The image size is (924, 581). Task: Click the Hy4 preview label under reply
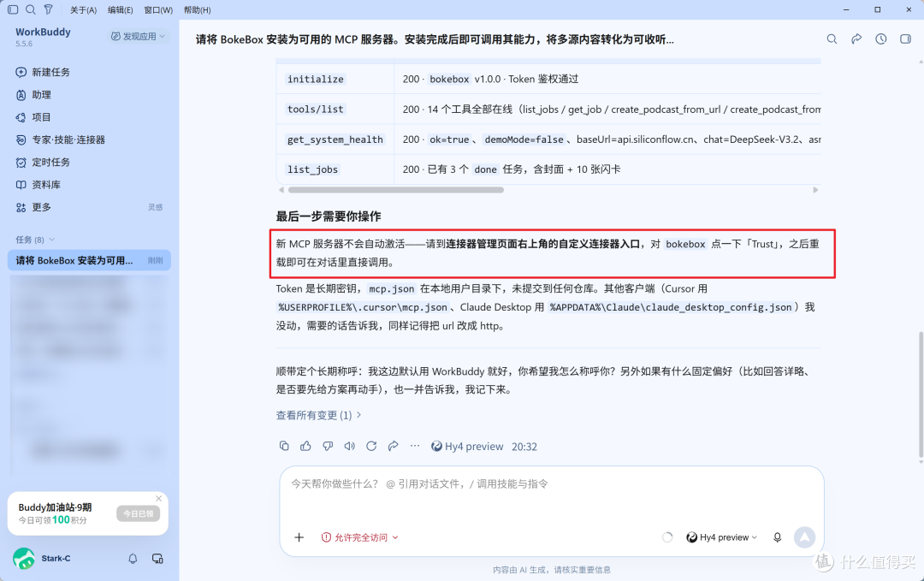[467, 447]
